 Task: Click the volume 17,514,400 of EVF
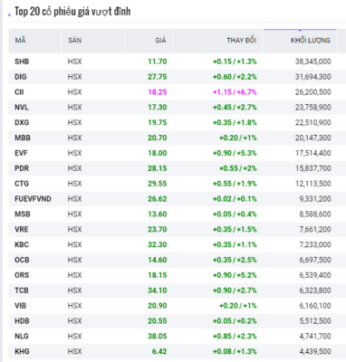point(313,153)
